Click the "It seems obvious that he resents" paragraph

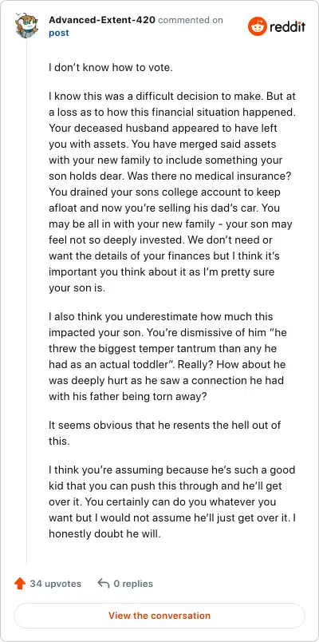click(x=165, y=432)
